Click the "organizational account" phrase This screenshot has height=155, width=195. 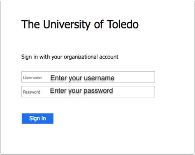coord(91,57)
